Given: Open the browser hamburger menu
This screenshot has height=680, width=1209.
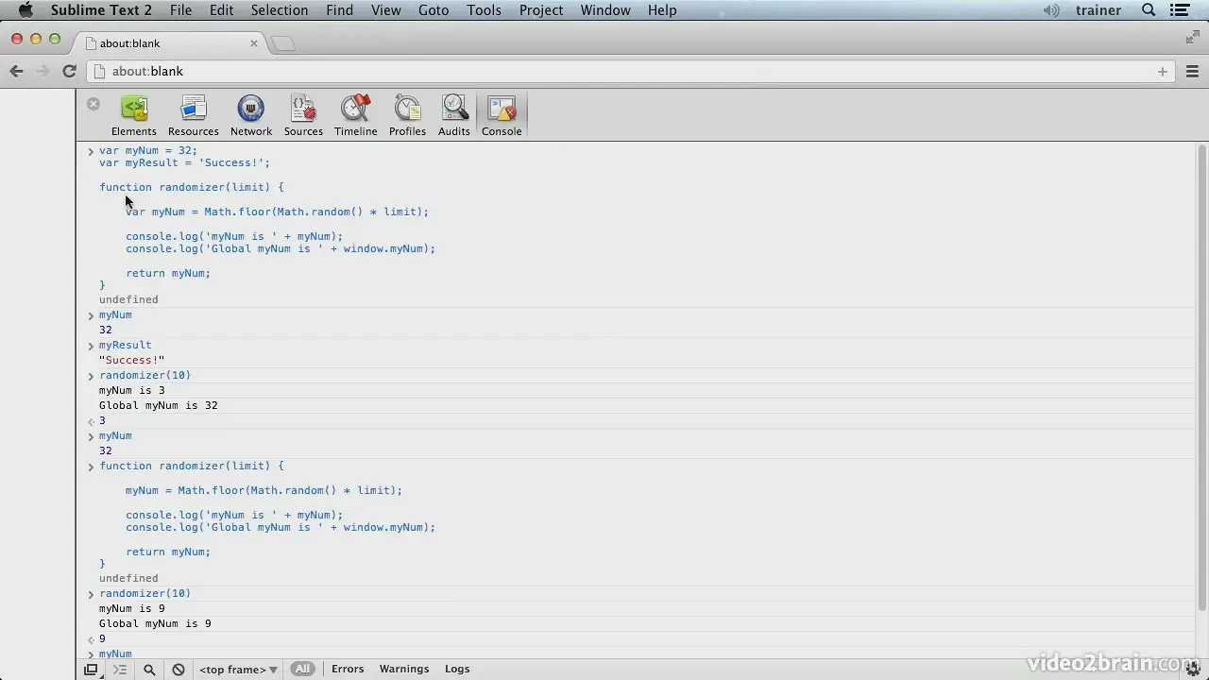Looking at the screenshot, I should pyautogui.click(x=1192, y=71).
